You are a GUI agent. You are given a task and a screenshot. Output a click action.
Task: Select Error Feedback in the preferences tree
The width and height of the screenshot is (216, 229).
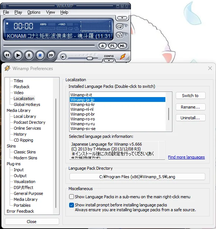[x=20, y=211]
